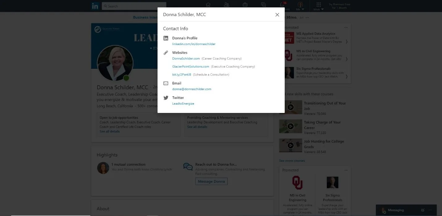
Task: Click the Oklahoma OU logo in top Promoted list
Action: (288, 55)
